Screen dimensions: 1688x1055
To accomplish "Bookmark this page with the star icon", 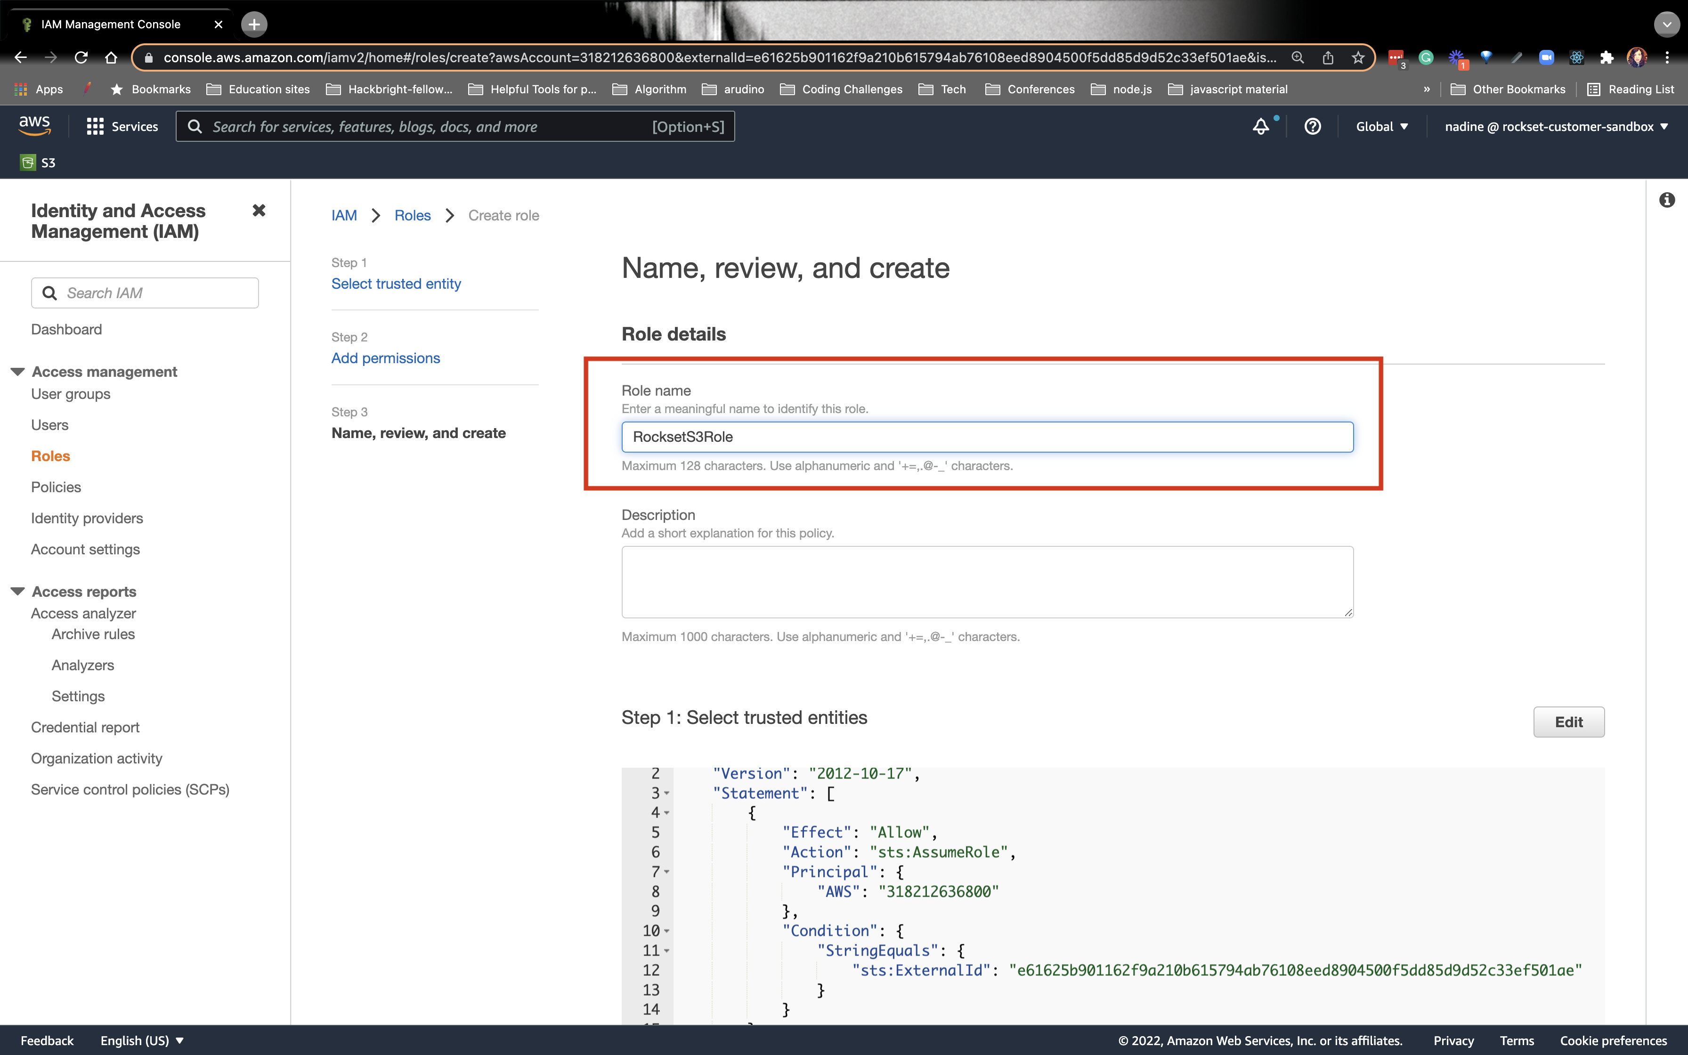I will [1357, 58].
